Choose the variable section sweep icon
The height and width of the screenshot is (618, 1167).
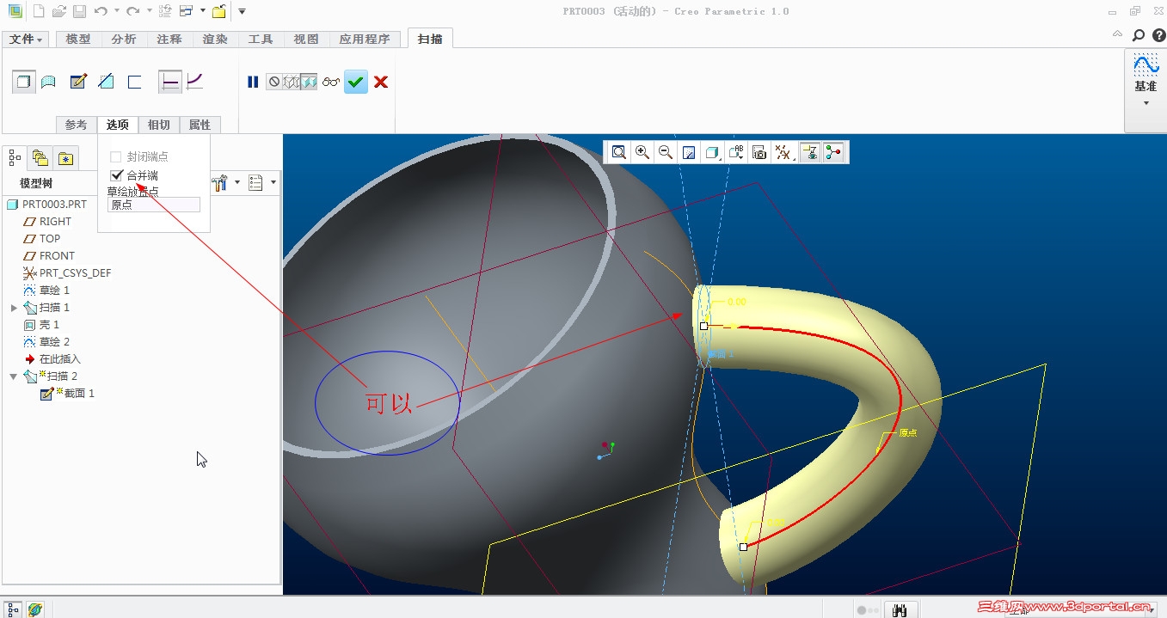pos(195,82)
